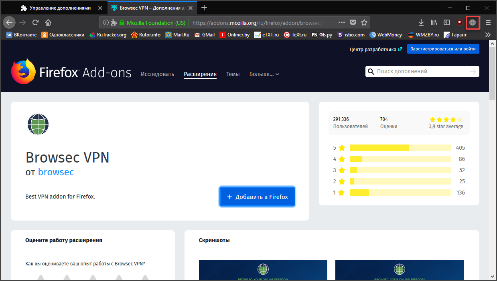Open the browsec author link
Viewport: 497px width, 281px height.
click(56, 172)
